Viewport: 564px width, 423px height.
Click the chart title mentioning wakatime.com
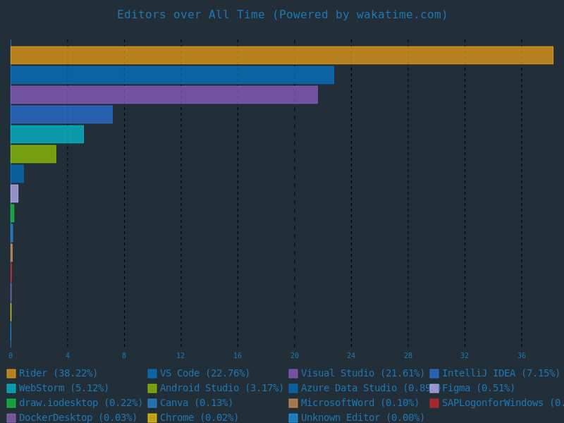coord(282,15)
